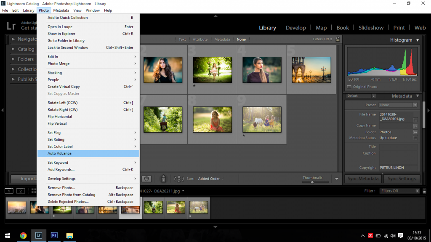431x242 pixels.
Task: Click the filter lock padlock icon
Action: pyautogui.click(x=338, y=39)
